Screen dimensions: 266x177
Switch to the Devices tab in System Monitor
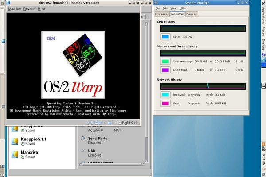click(192, 14)
